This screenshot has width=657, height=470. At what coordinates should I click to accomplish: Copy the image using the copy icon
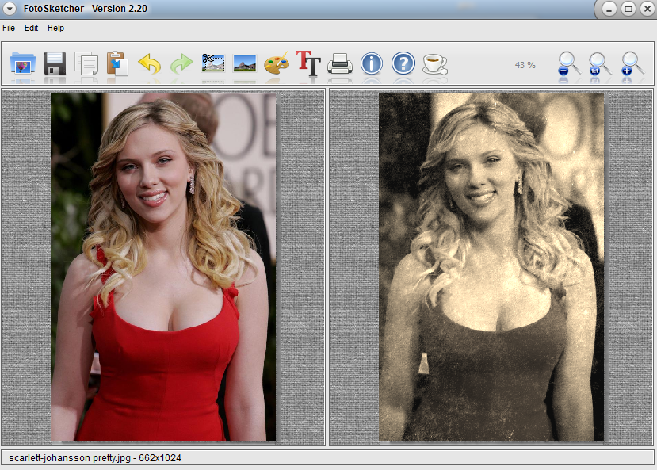86,63
